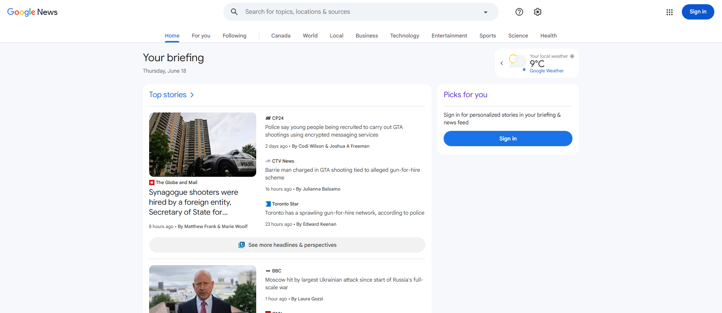This screenshot has height=313, width=722.
Task: Open the Science section
Action: pos(518,36)
